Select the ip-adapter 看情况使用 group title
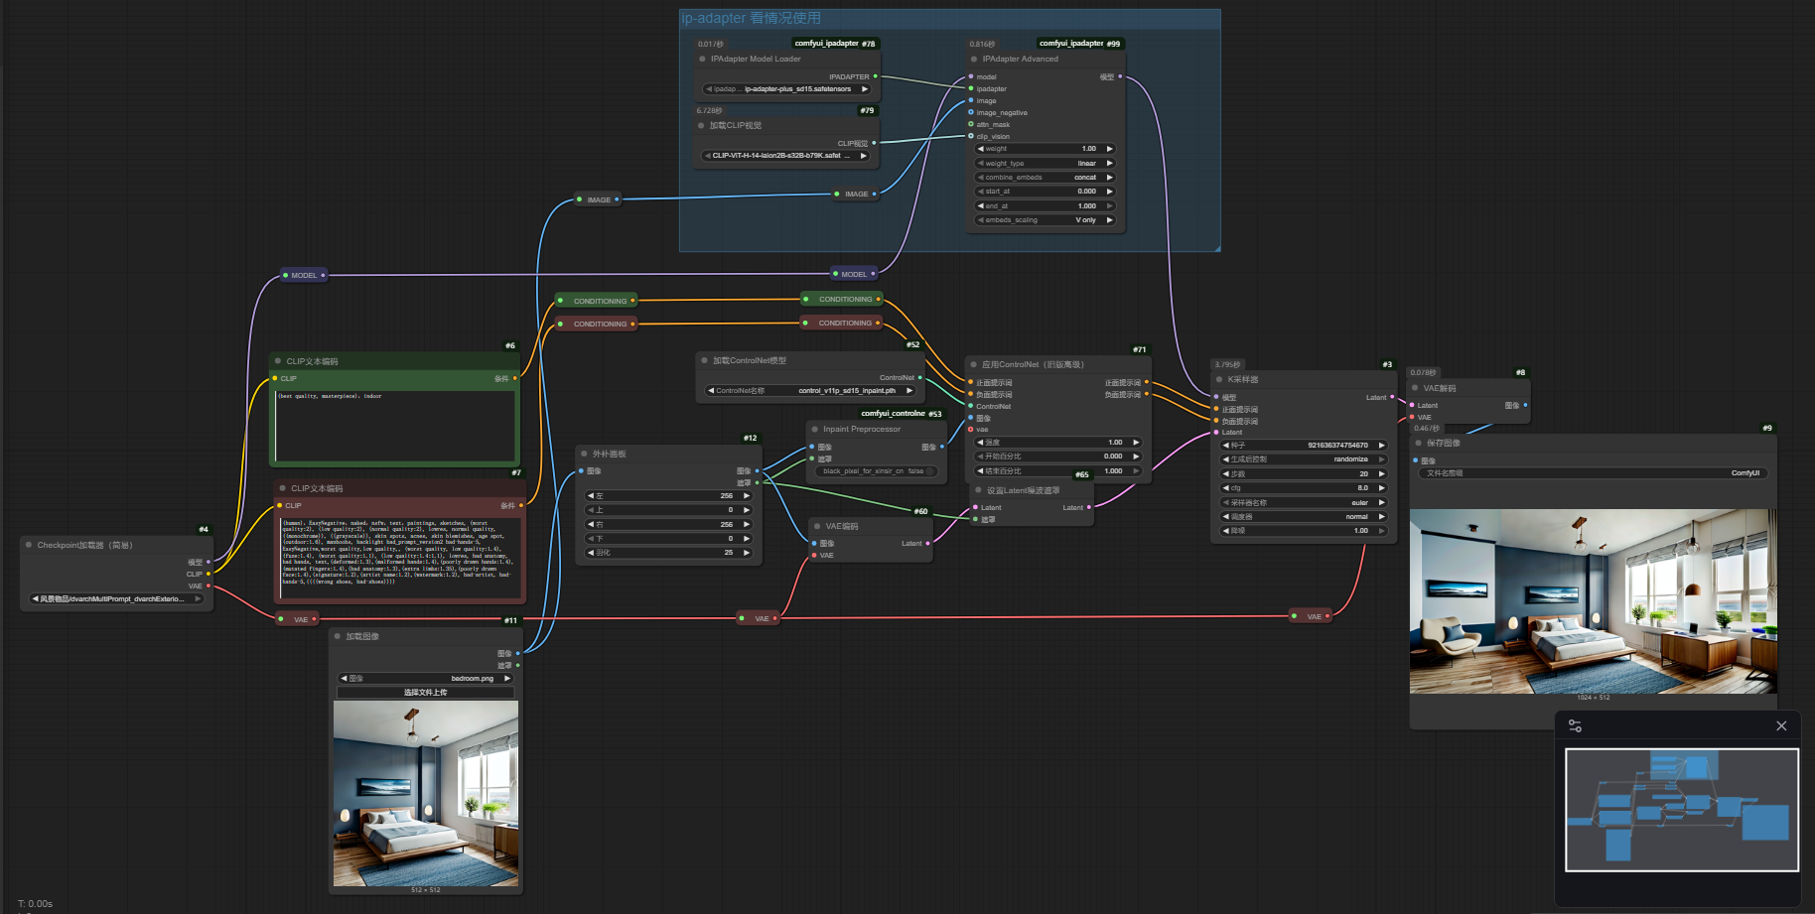Image resolution: width=1815 pixels, height=914 pixels. 751,18
